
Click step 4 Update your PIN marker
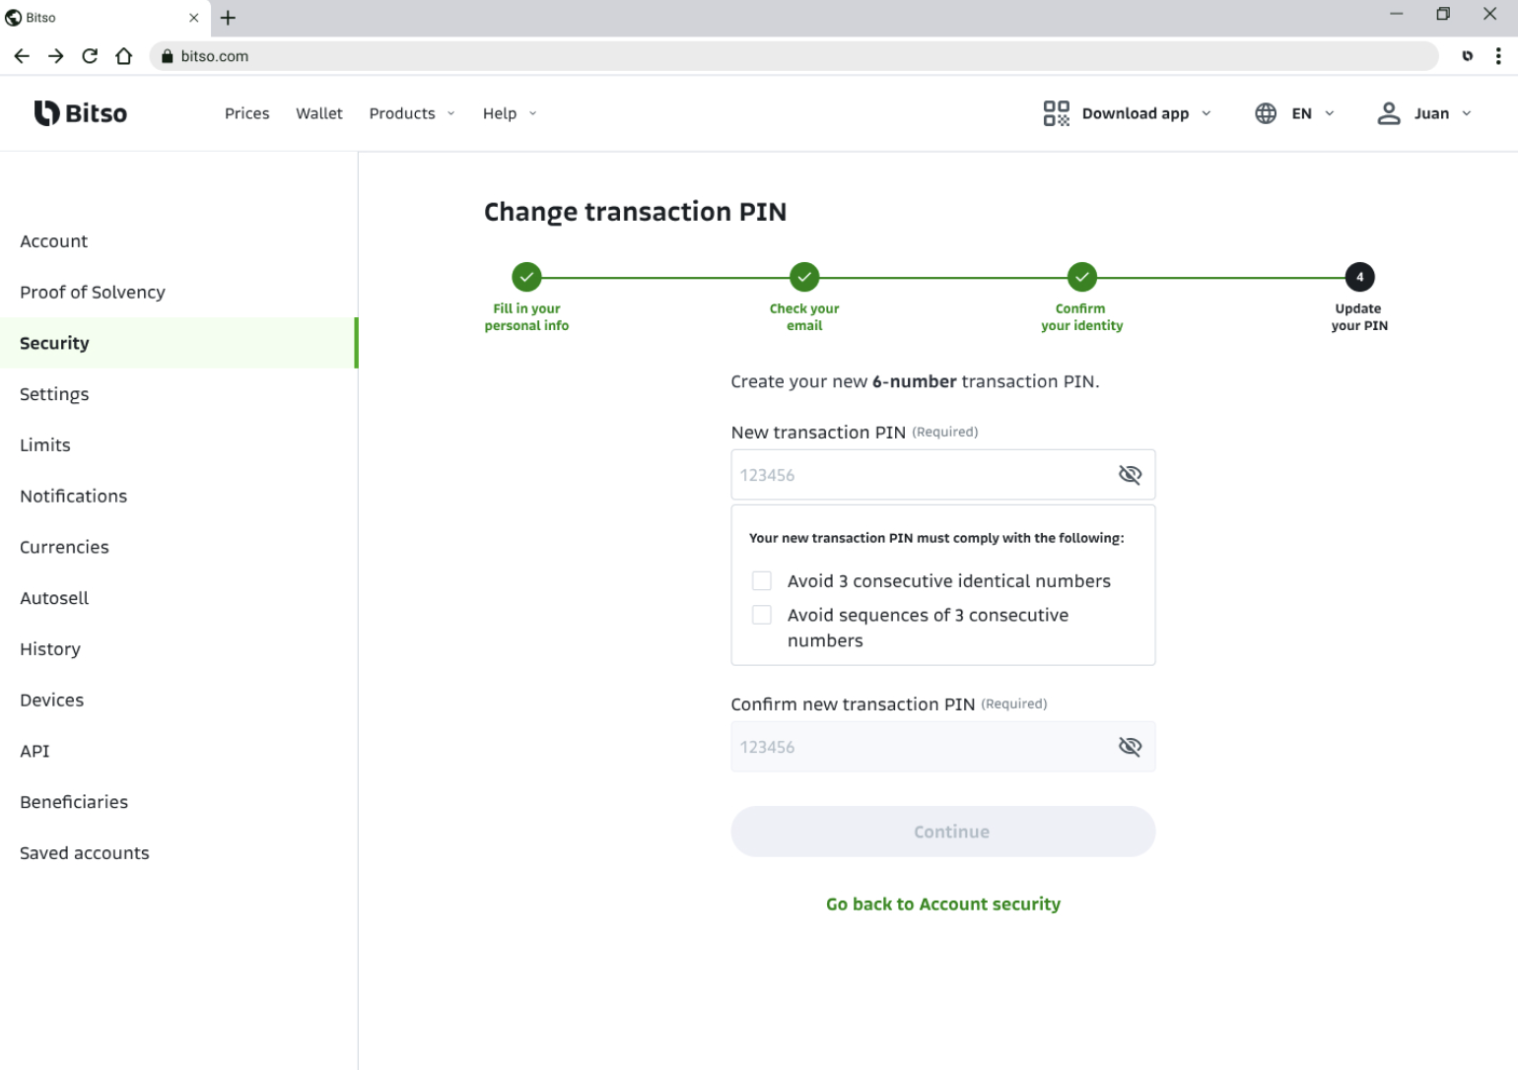tap(1359, 277)
